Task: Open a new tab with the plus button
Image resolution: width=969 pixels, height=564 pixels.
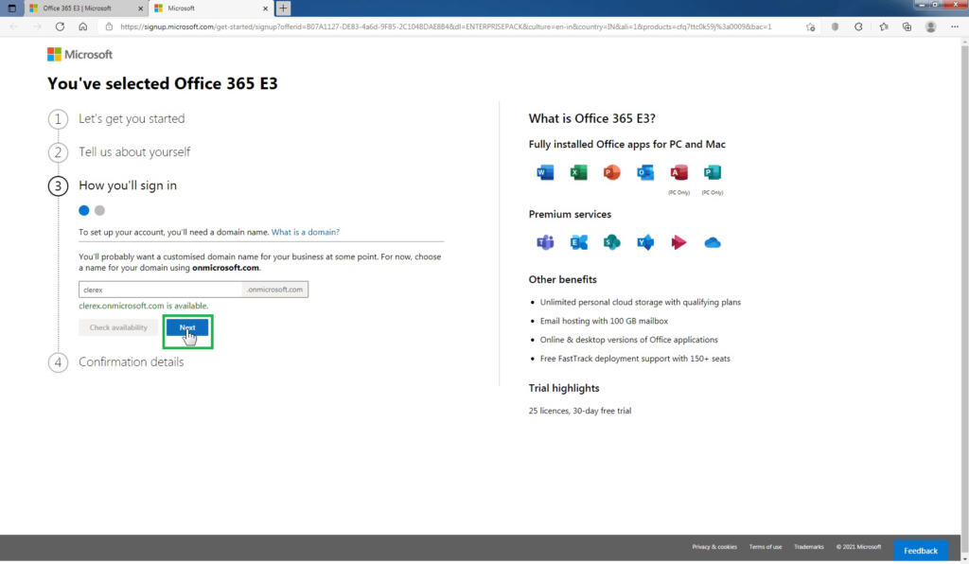Action: (283, 8)
